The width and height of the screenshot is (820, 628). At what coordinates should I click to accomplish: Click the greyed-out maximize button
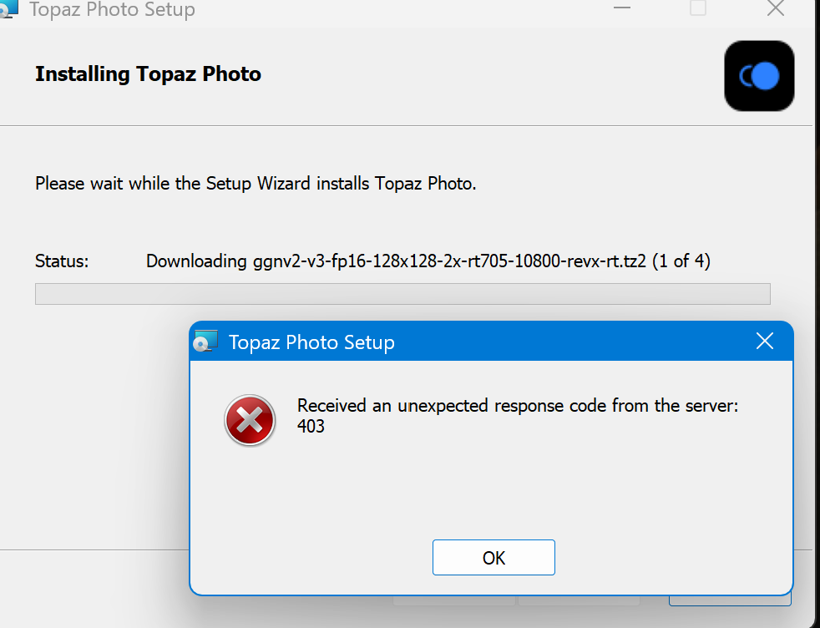(698, 8)
